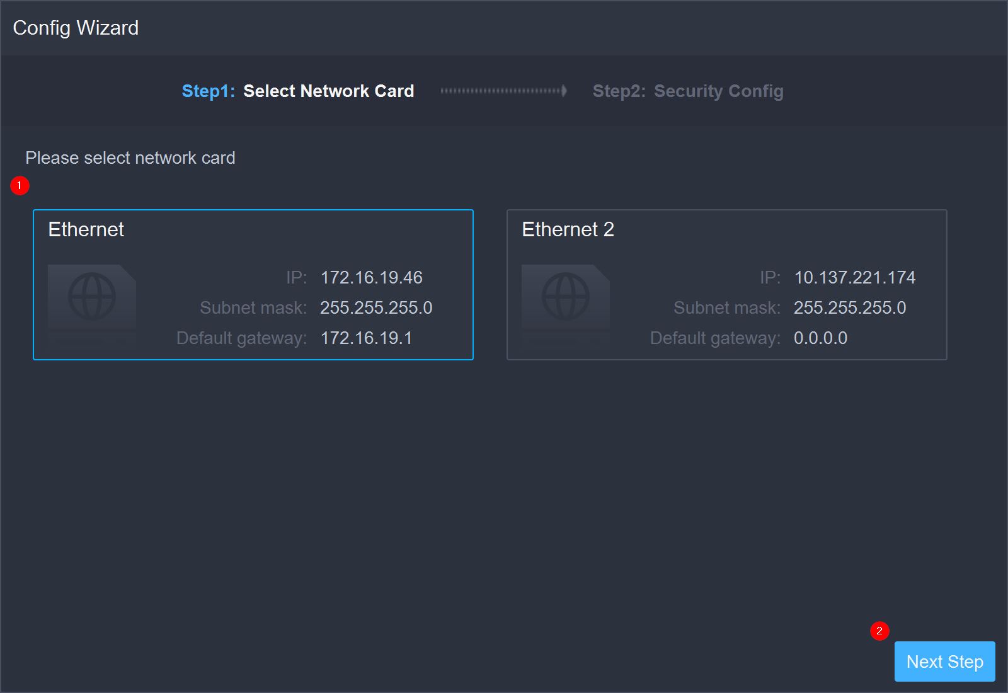Click IP address 10.137.221.174
This screenshot has height=693, width=1008.
tap(854, 277)
